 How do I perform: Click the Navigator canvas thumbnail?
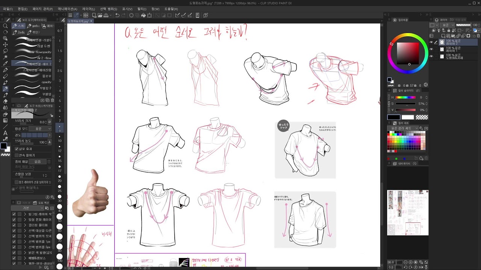click(408, 213)
